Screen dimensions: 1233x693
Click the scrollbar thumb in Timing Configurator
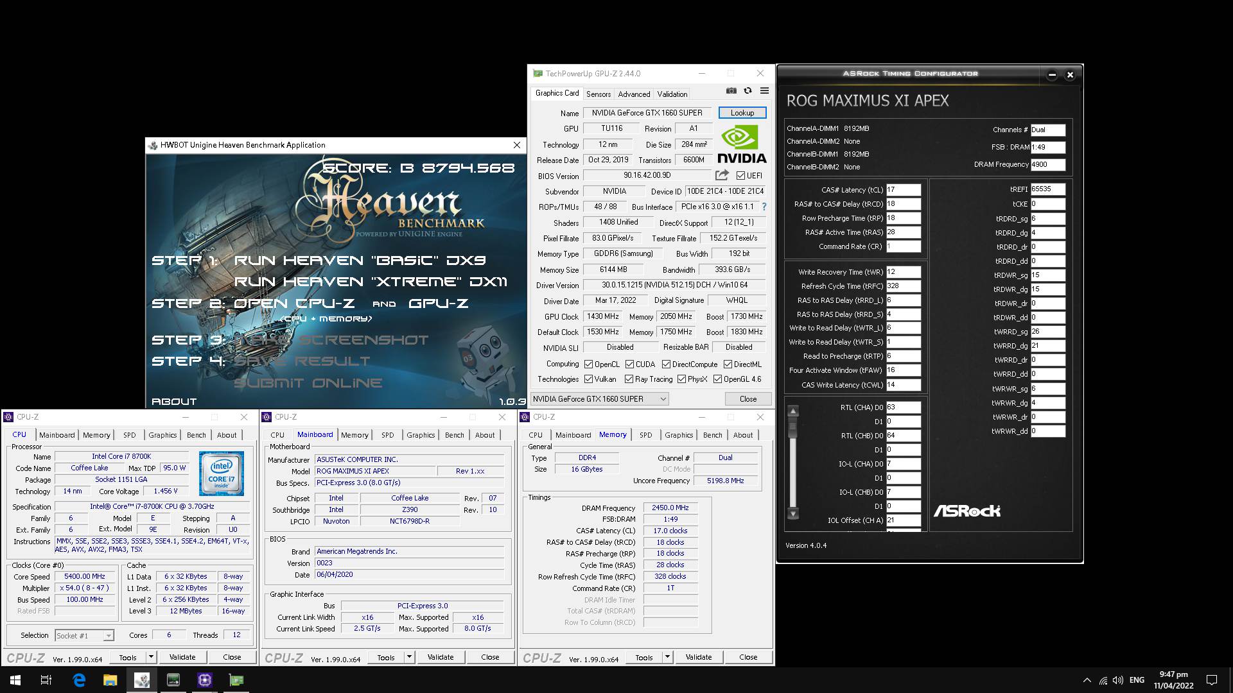[793, 427]
